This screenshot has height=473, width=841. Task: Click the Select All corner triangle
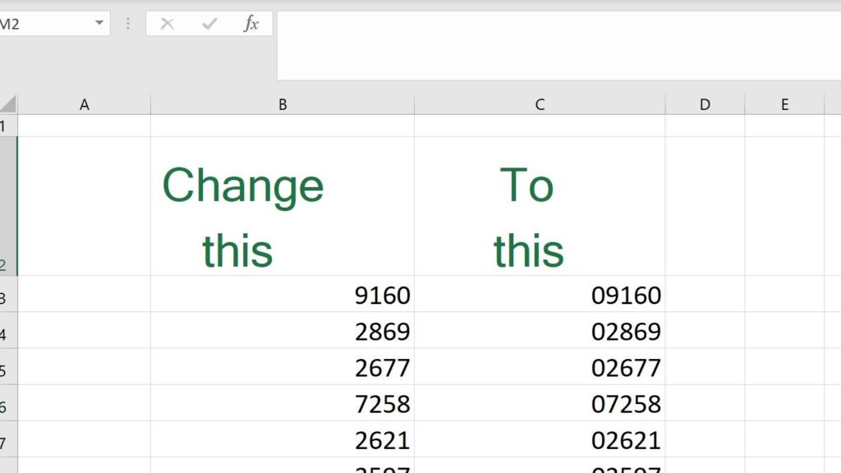click(8, 104)
